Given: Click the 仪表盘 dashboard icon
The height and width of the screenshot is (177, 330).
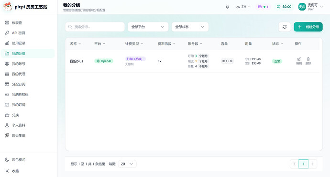Looking at the screenshot, I should (x=7, y=22).
